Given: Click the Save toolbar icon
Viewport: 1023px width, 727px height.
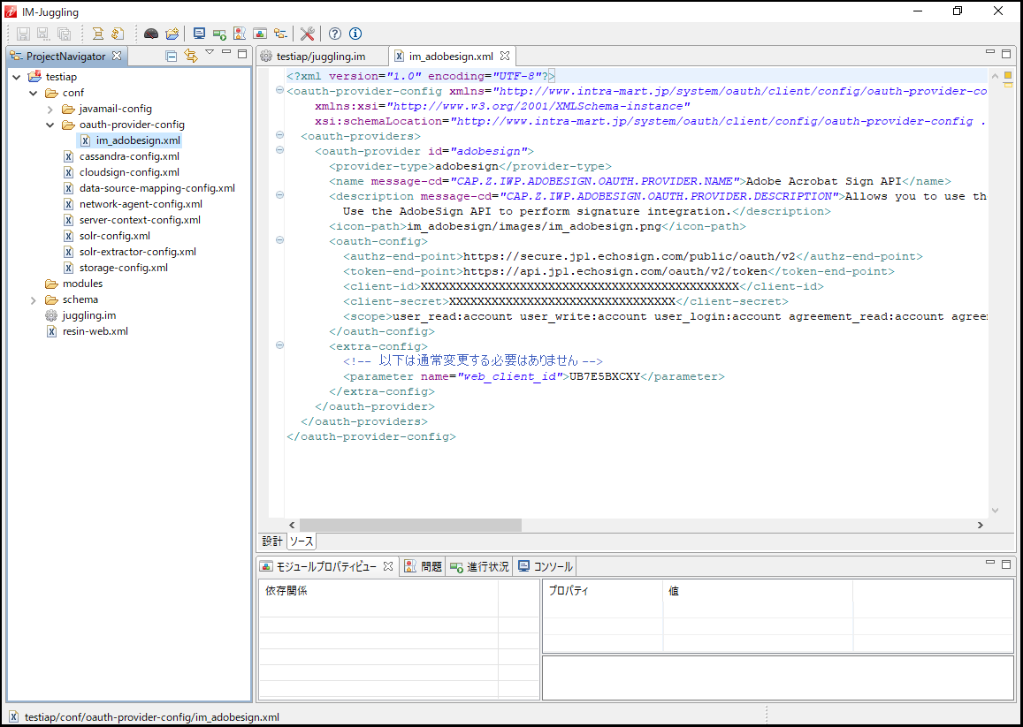Looking at the screenshot, I should (x=23, y=34).
